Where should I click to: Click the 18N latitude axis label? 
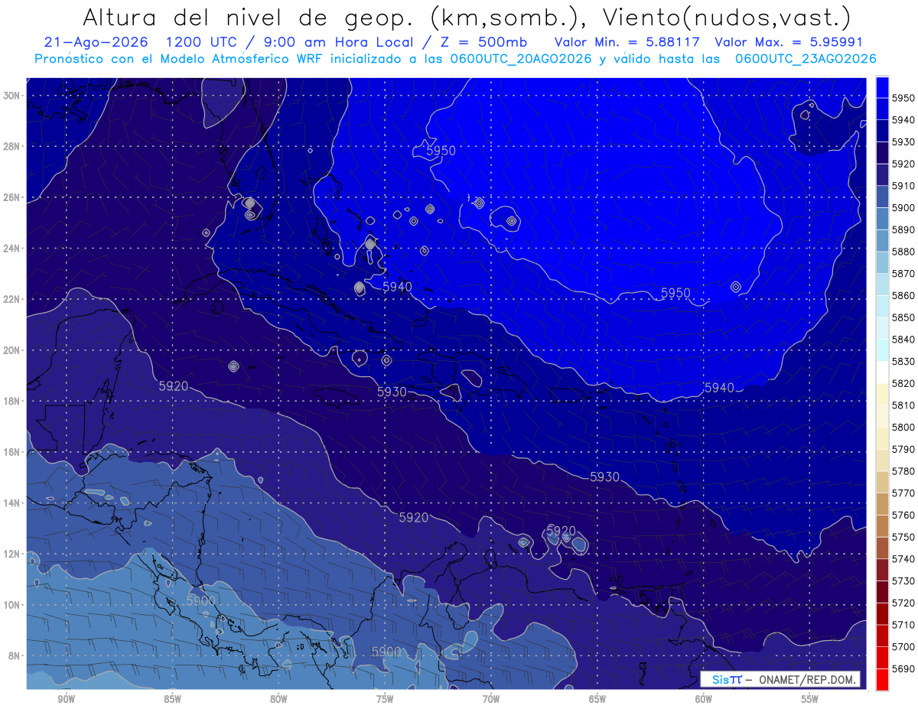[x=13, y=401]
